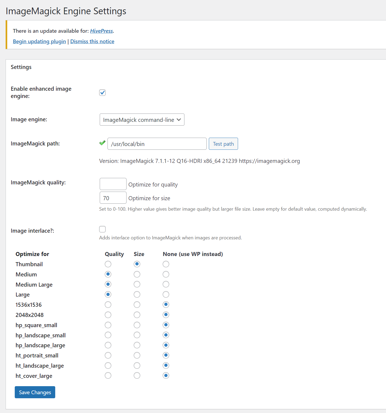Open the Image engine dropdown
This screenshot has height=413, width=386.
tap(142, 120)
